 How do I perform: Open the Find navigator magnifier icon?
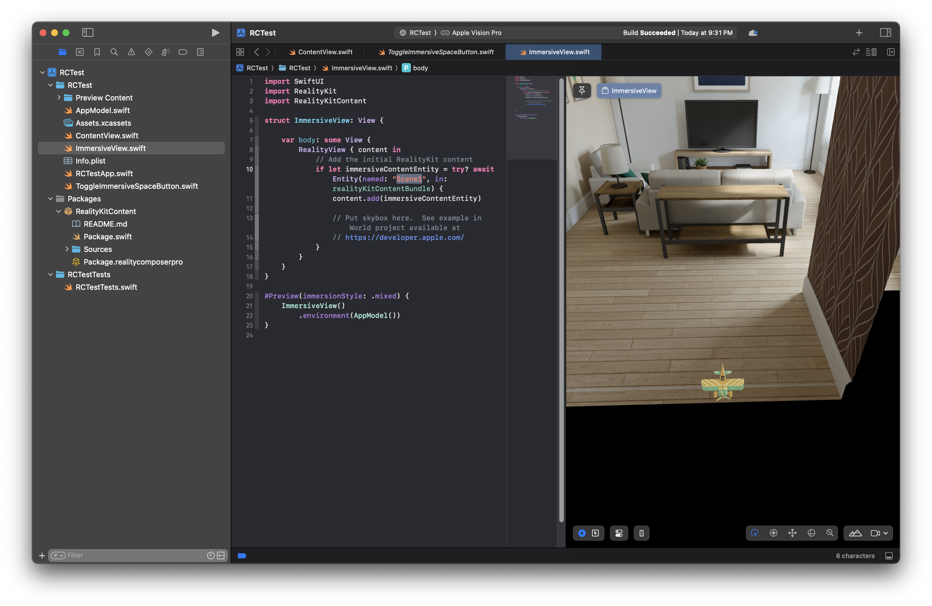[114, 52]
